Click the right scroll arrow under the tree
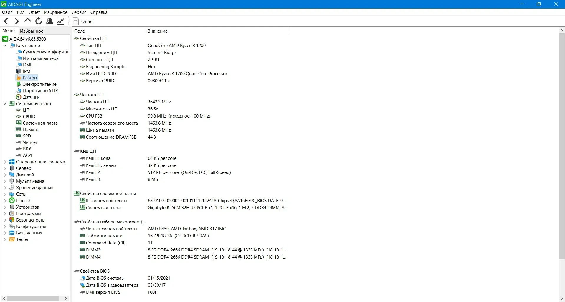 click(66, 298)
